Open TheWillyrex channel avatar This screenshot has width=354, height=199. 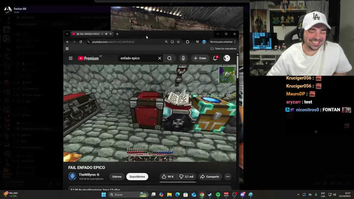(72, 176)
